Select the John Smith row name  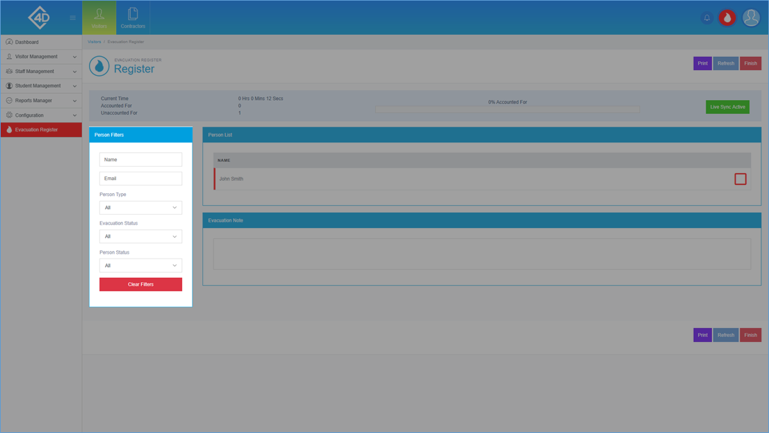click(x=231, y=179)
